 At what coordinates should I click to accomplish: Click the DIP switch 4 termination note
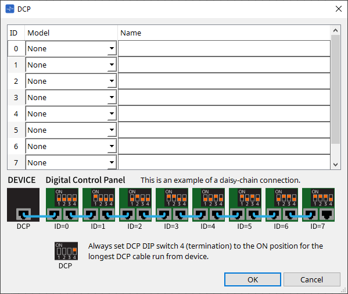click(206, 252)
